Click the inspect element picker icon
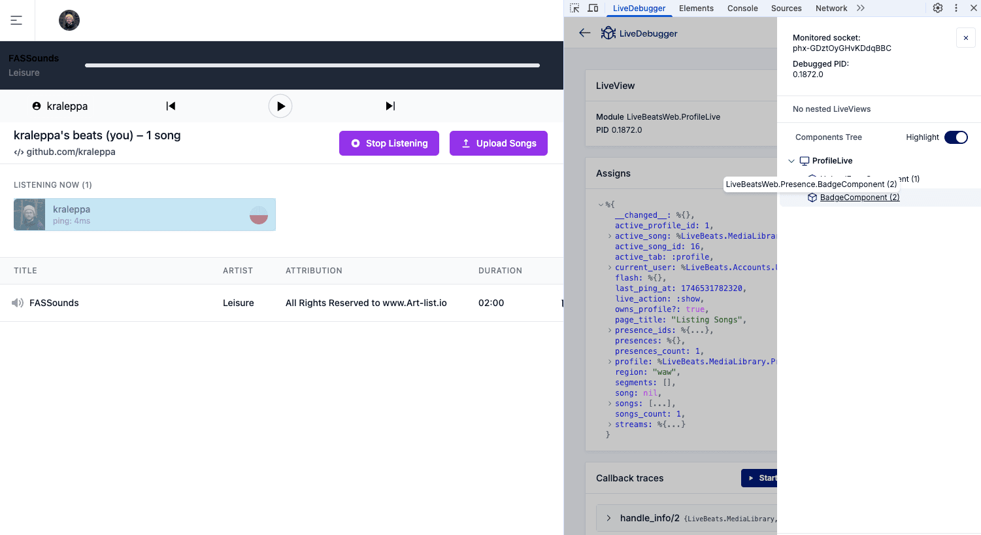The image size is (981, 535). tap(574, 8)
